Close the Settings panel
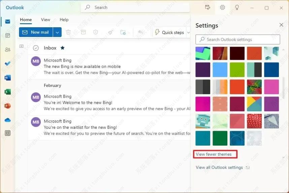 click(x=281, y=25)
